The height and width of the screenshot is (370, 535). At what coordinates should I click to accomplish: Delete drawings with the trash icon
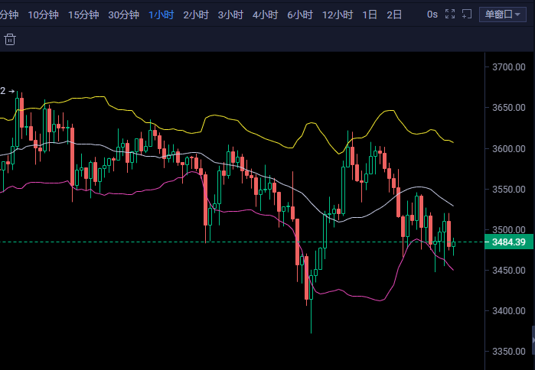pos(10,40)
